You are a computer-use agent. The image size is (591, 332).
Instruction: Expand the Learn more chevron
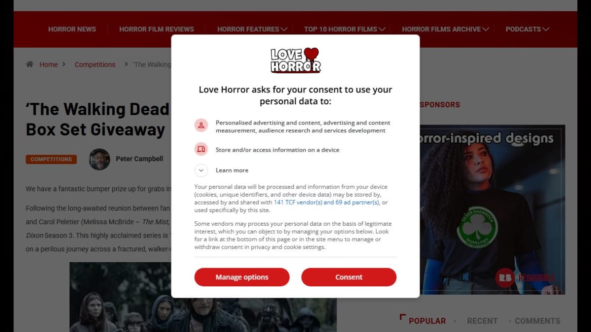point(201,170)
